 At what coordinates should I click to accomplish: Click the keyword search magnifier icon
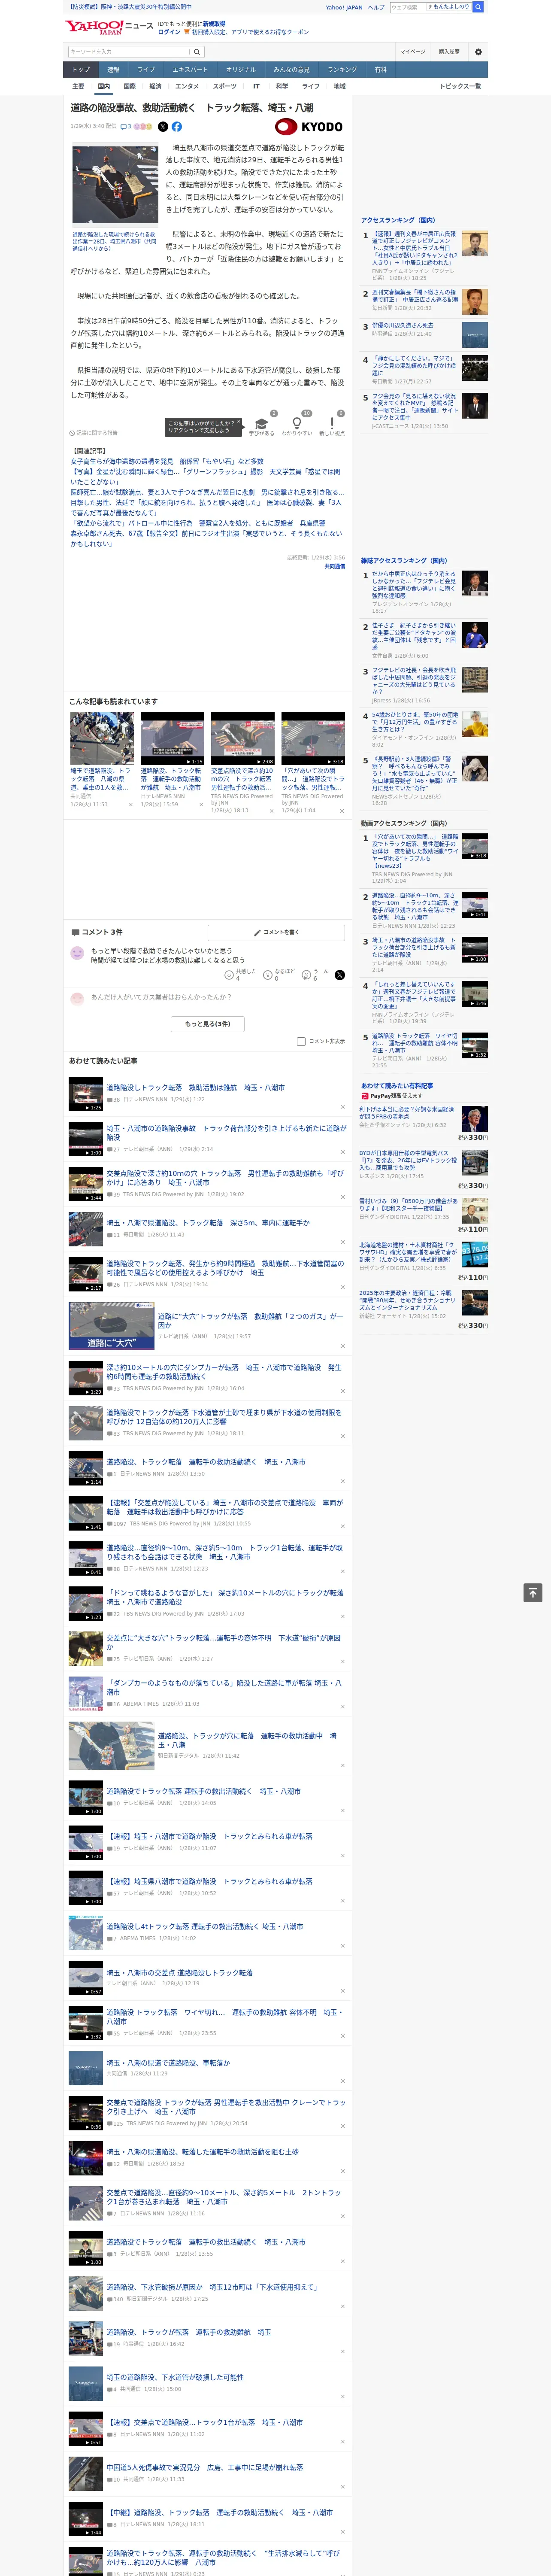[197, 52]
